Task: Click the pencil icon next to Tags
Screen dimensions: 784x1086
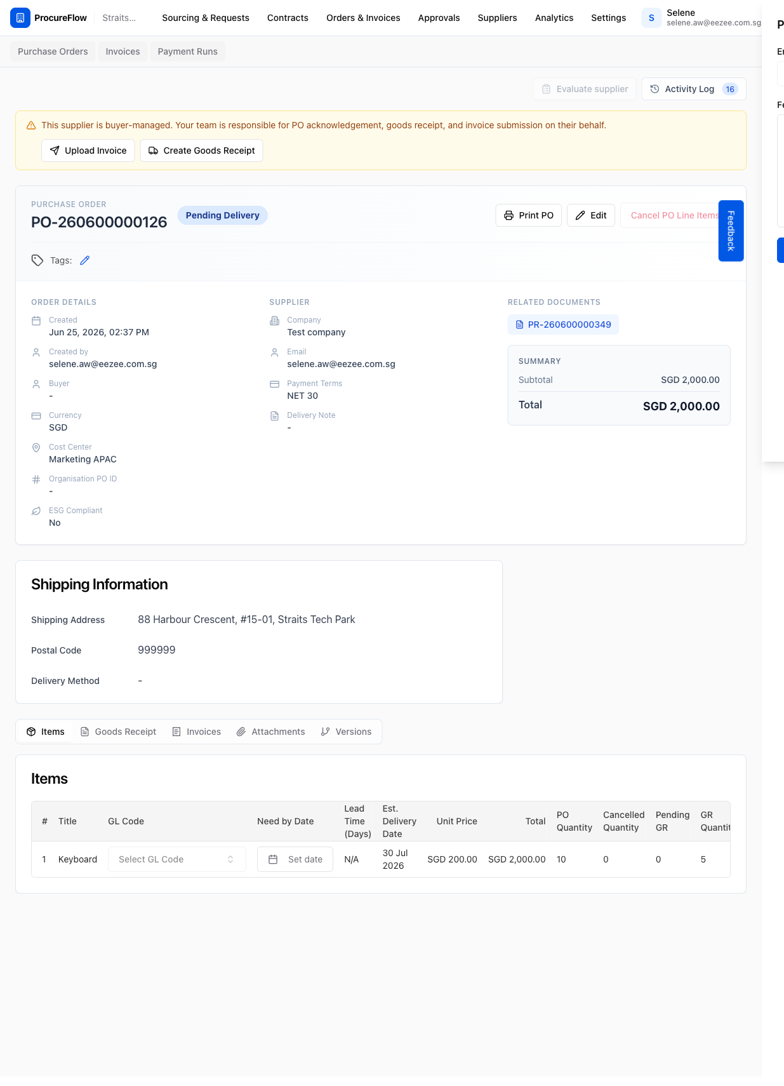Action: [85, 260]
